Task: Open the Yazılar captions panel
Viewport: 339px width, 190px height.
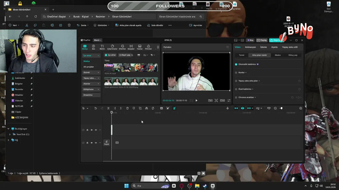Action: coord(140,47)
